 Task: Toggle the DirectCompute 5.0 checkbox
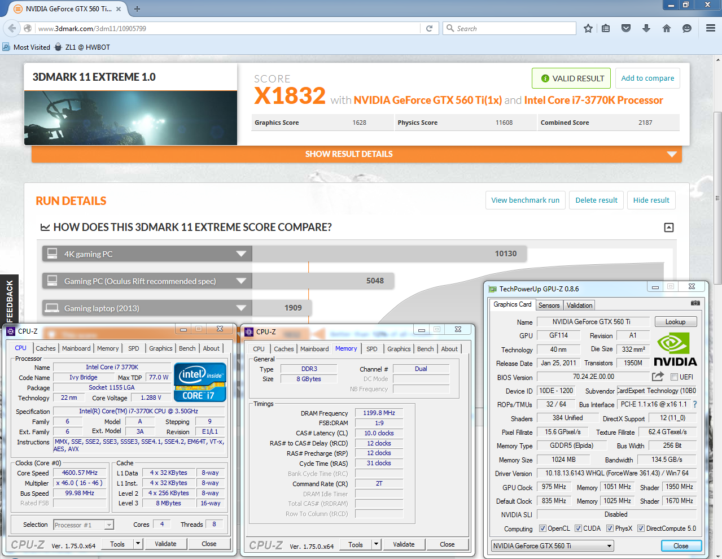(641, 529)
